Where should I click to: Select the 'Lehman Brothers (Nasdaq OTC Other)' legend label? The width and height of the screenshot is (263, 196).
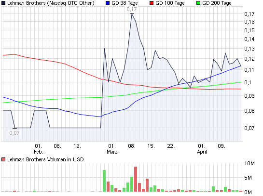click(51, 3)
